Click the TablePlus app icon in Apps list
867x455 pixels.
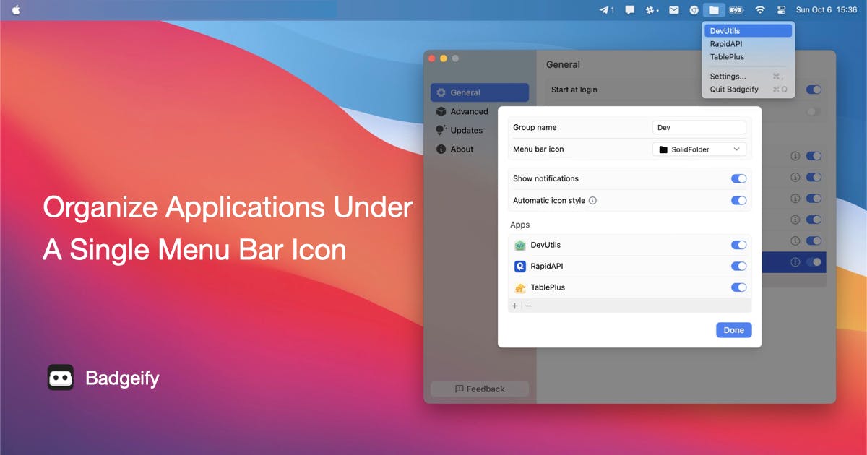point(519,287)
